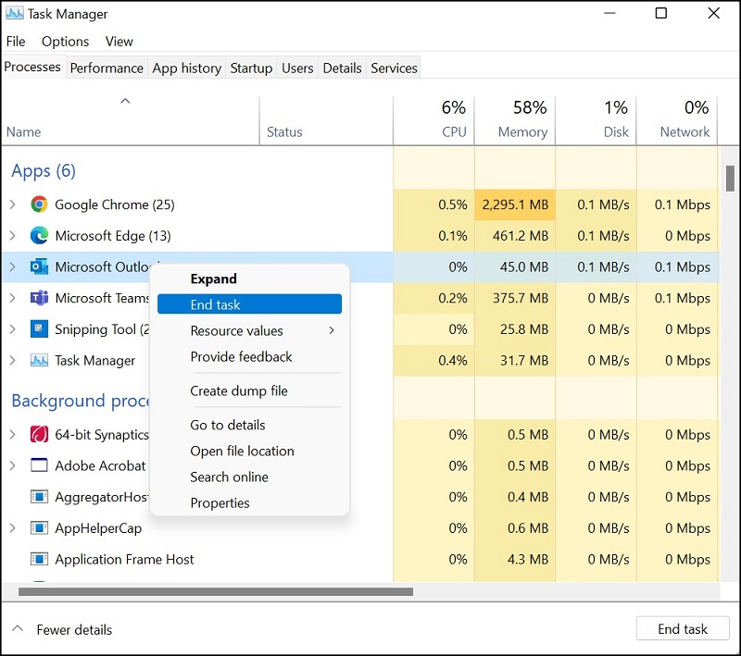
Task: Click the End task button at bottom
Action: [683, 628]
